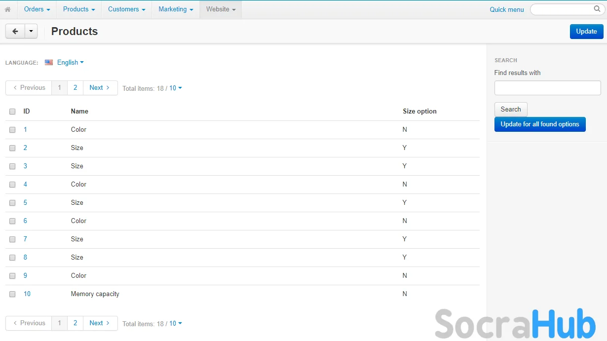Open the Marketing menu

click(x=176, y=9)
